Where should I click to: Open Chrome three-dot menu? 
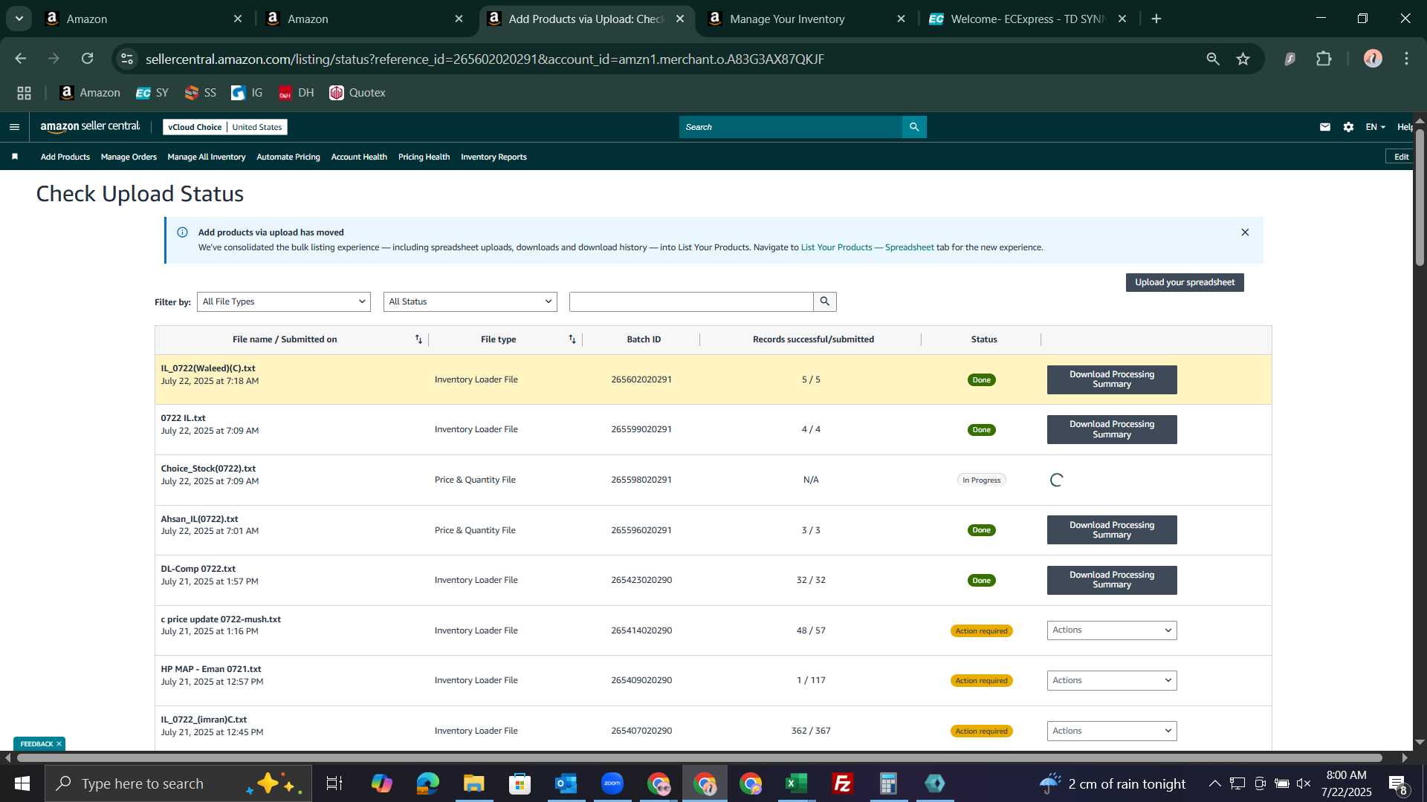tap(1406, 59)
